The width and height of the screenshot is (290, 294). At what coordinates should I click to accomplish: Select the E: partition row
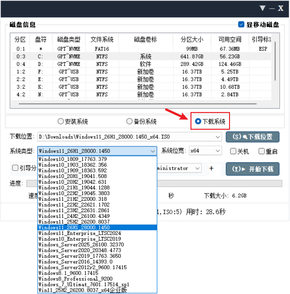click(x=141, y=79)
